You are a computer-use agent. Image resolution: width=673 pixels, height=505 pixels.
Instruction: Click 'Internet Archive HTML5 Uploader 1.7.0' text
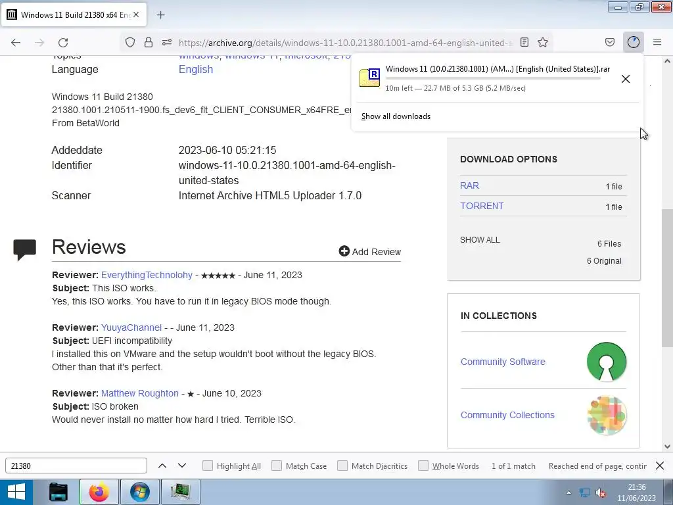[x=269, y=195]
